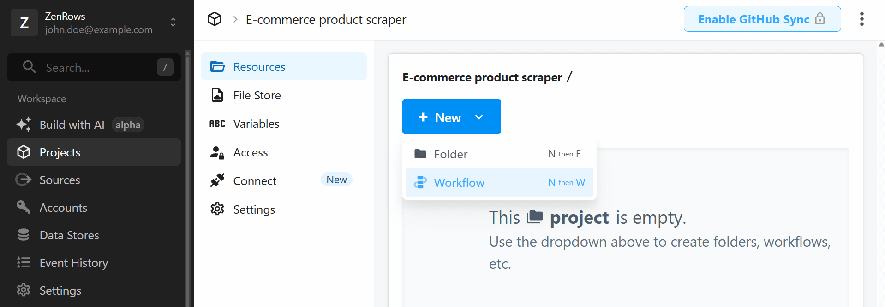Click the search magnifier icon
This screenshot has width=885, height=307.
[x=30, y=67]
